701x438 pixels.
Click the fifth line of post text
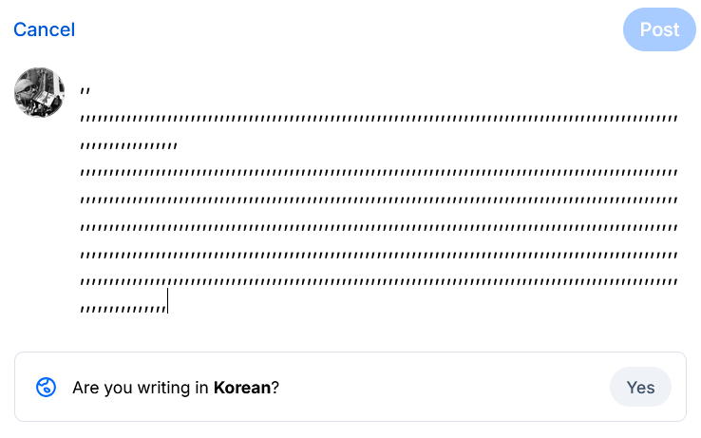tap(380, 200)
